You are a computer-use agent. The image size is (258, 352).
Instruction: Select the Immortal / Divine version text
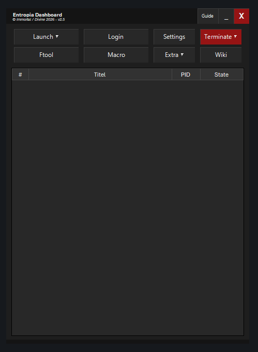tap(39, 20)
